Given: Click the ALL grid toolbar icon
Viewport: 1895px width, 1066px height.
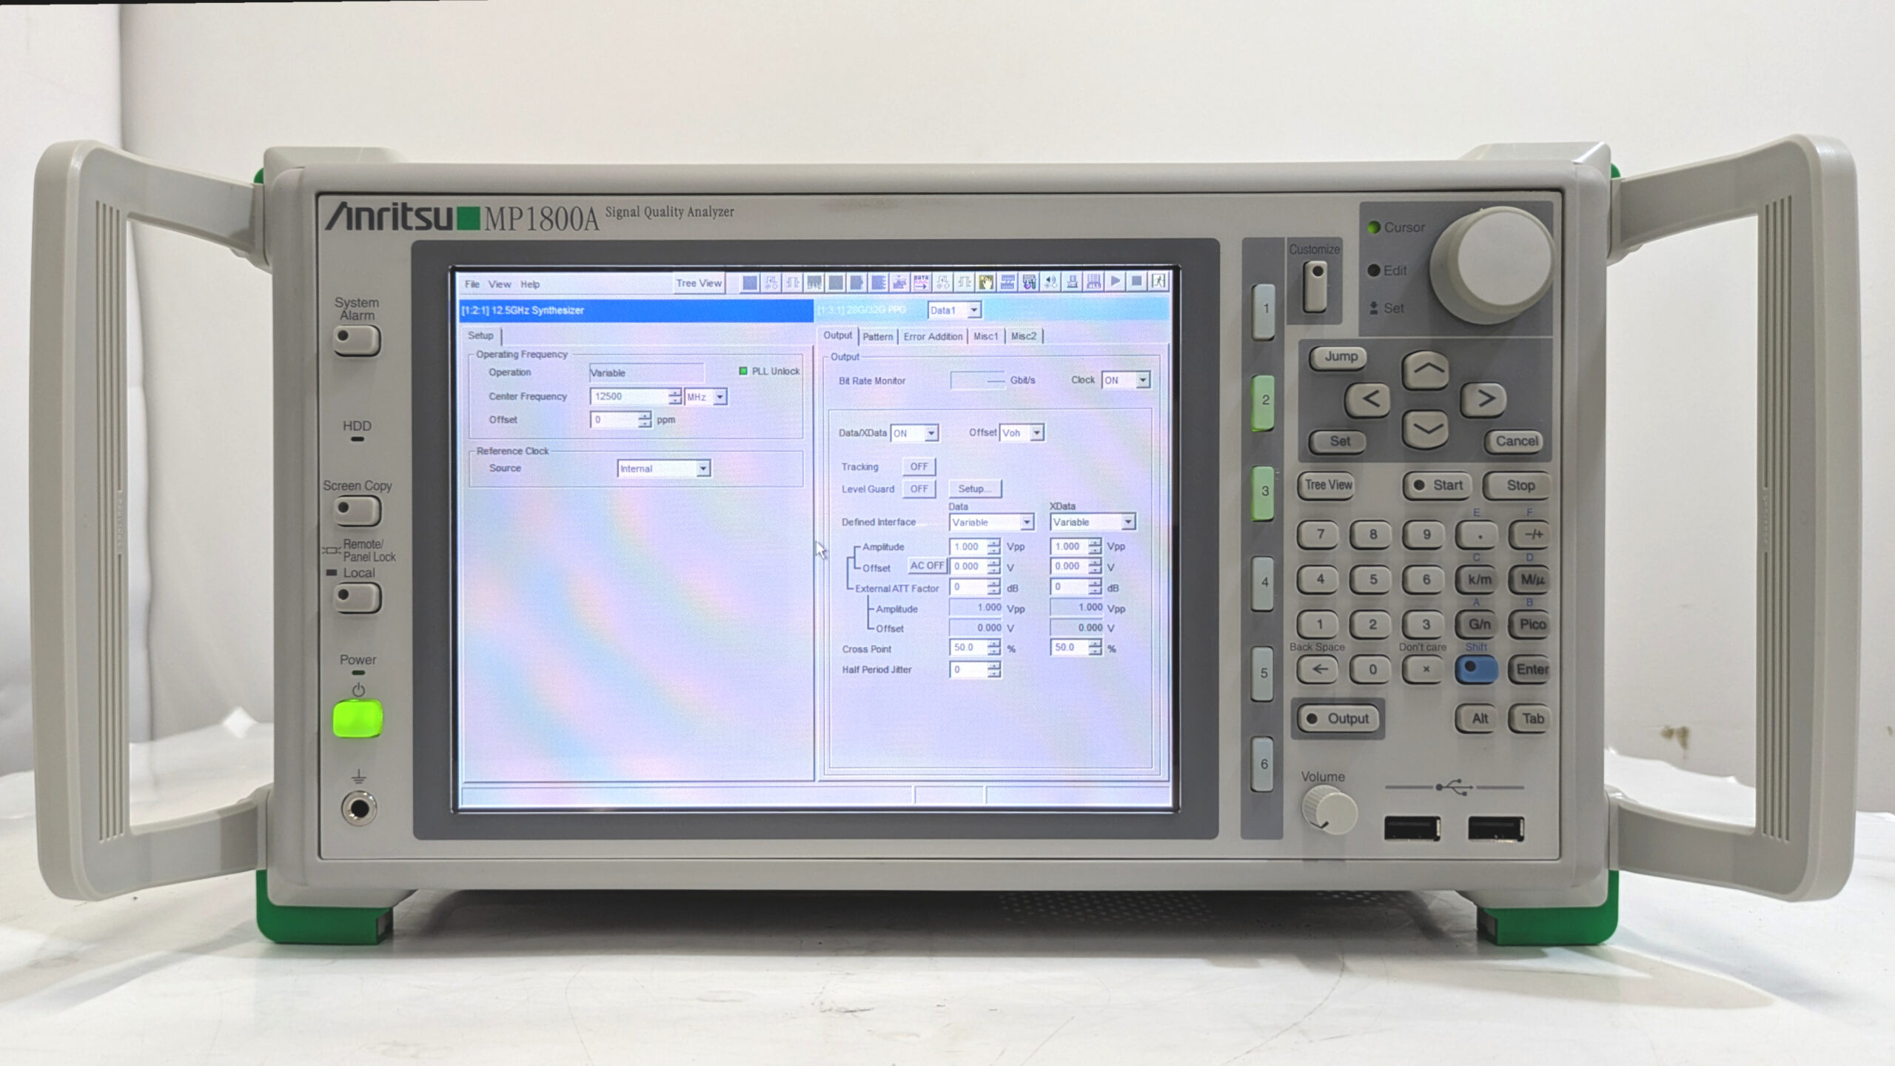Looking at the screenshot, I should 1093,282.
